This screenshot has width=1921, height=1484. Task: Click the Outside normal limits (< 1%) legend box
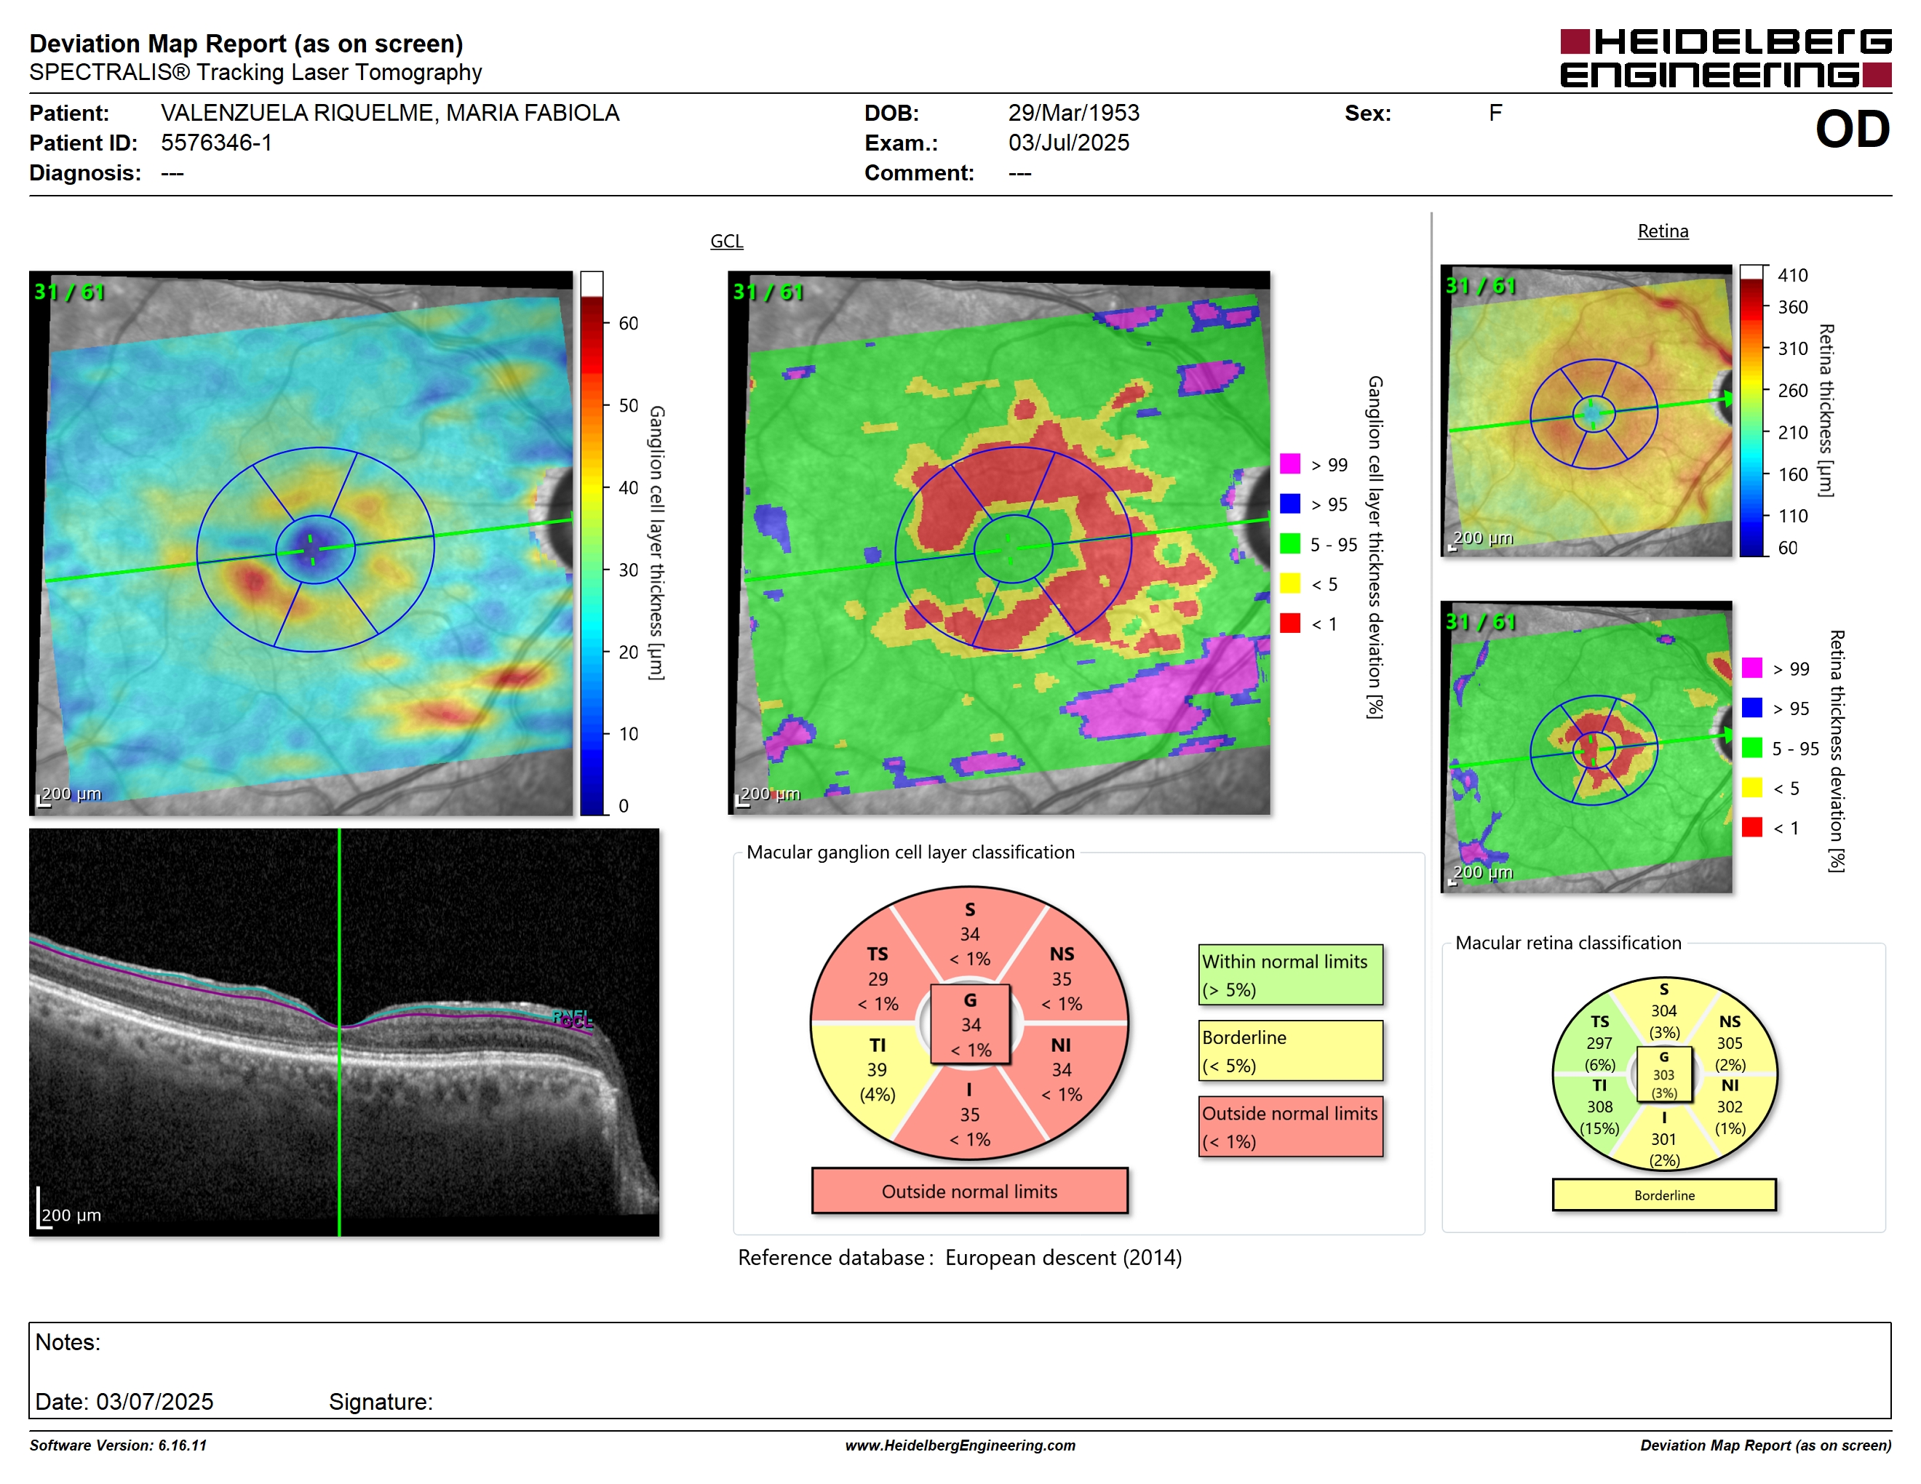point(1290,1126)
